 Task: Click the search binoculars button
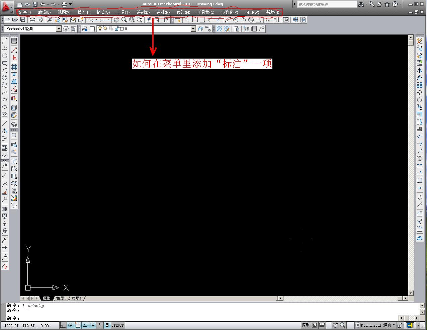coord(361,4)
